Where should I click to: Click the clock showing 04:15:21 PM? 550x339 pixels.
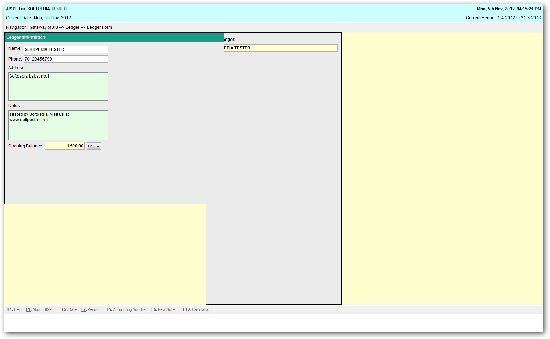[x=529, y=9]
